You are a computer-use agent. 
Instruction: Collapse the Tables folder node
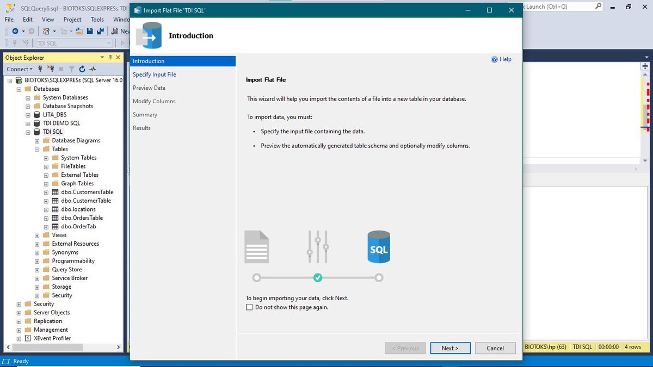[x=37, y=149]
